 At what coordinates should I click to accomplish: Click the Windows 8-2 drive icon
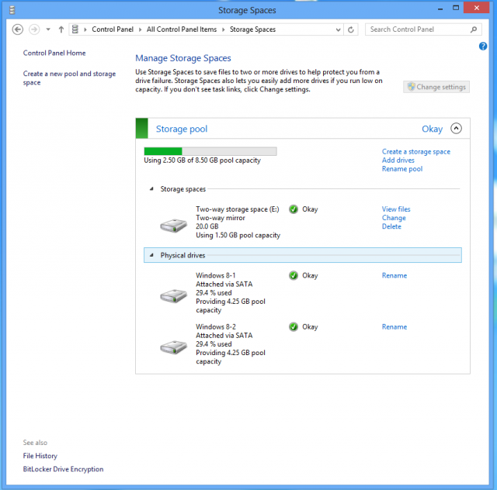[173, 347]
